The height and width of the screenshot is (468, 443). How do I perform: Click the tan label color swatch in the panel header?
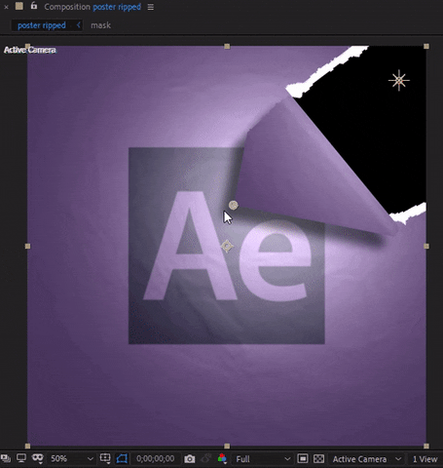click(x=19, y=6)
